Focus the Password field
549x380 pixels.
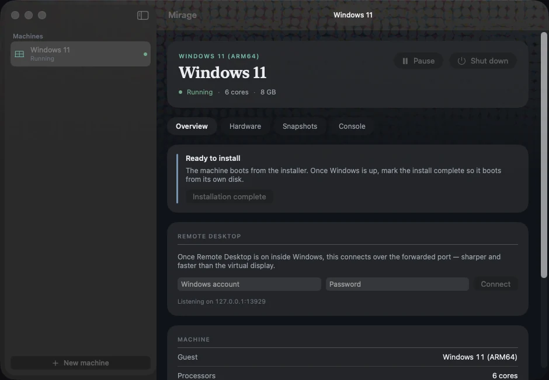tap(397, 284)
